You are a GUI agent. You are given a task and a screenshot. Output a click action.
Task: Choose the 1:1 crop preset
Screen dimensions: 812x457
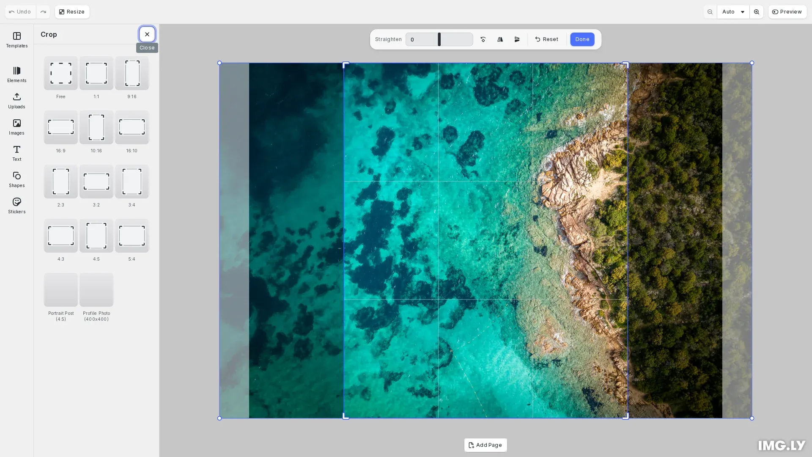tap(96, 73)
